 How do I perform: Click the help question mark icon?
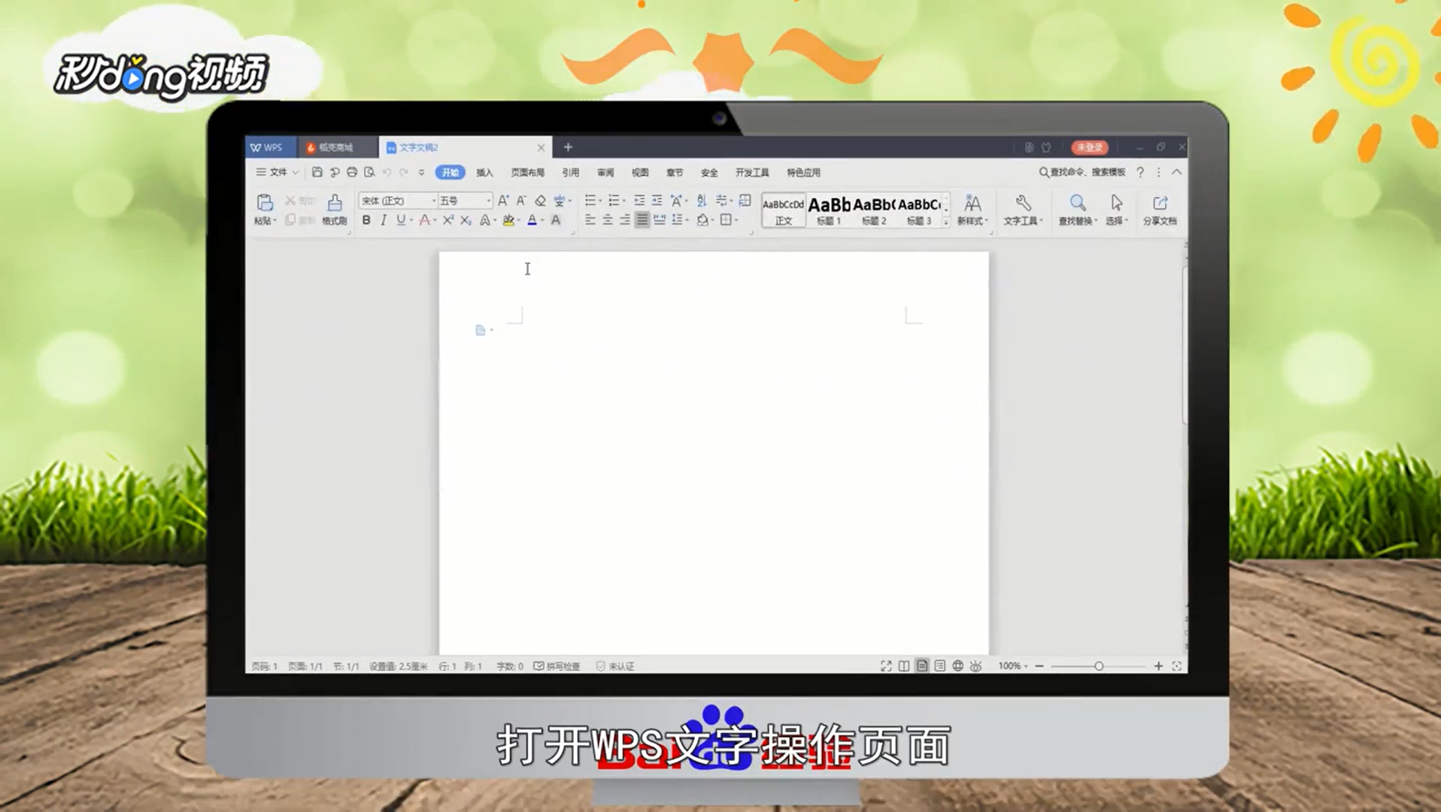pyautogui.click(x=1140, y=172)
